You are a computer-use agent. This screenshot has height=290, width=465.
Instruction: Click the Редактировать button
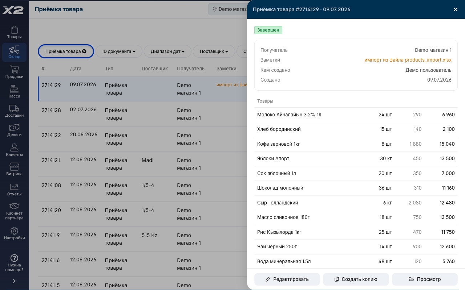click(287, 279)
